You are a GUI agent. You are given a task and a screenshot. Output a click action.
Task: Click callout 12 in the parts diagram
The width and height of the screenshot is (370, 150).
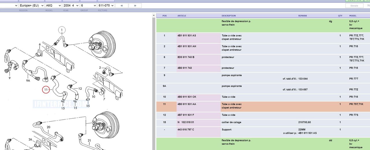[x=80, y=88]
